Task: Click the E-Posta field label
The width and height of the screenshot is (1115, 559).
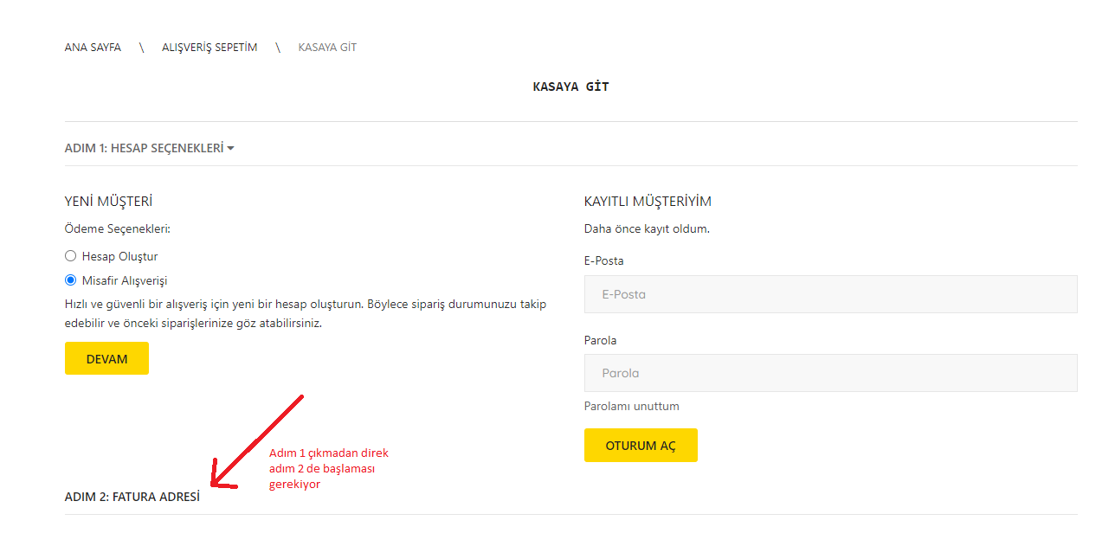Action: click(x=604, y=260)
